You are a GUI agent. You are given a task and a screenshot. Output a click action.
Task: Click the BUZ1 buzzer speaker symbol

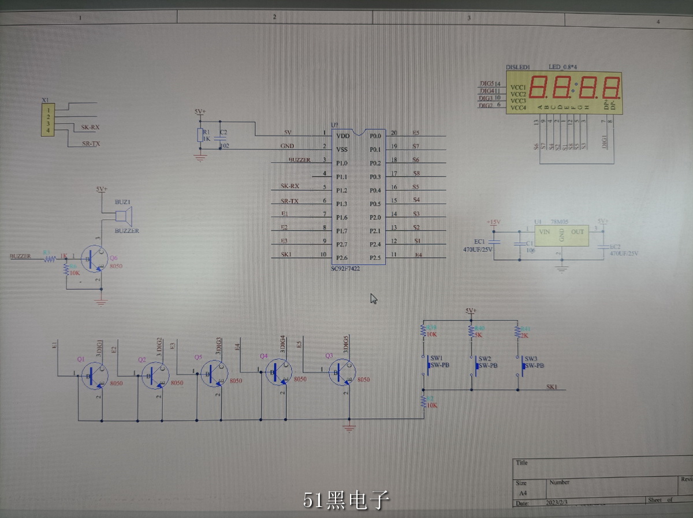pos(124,216)
